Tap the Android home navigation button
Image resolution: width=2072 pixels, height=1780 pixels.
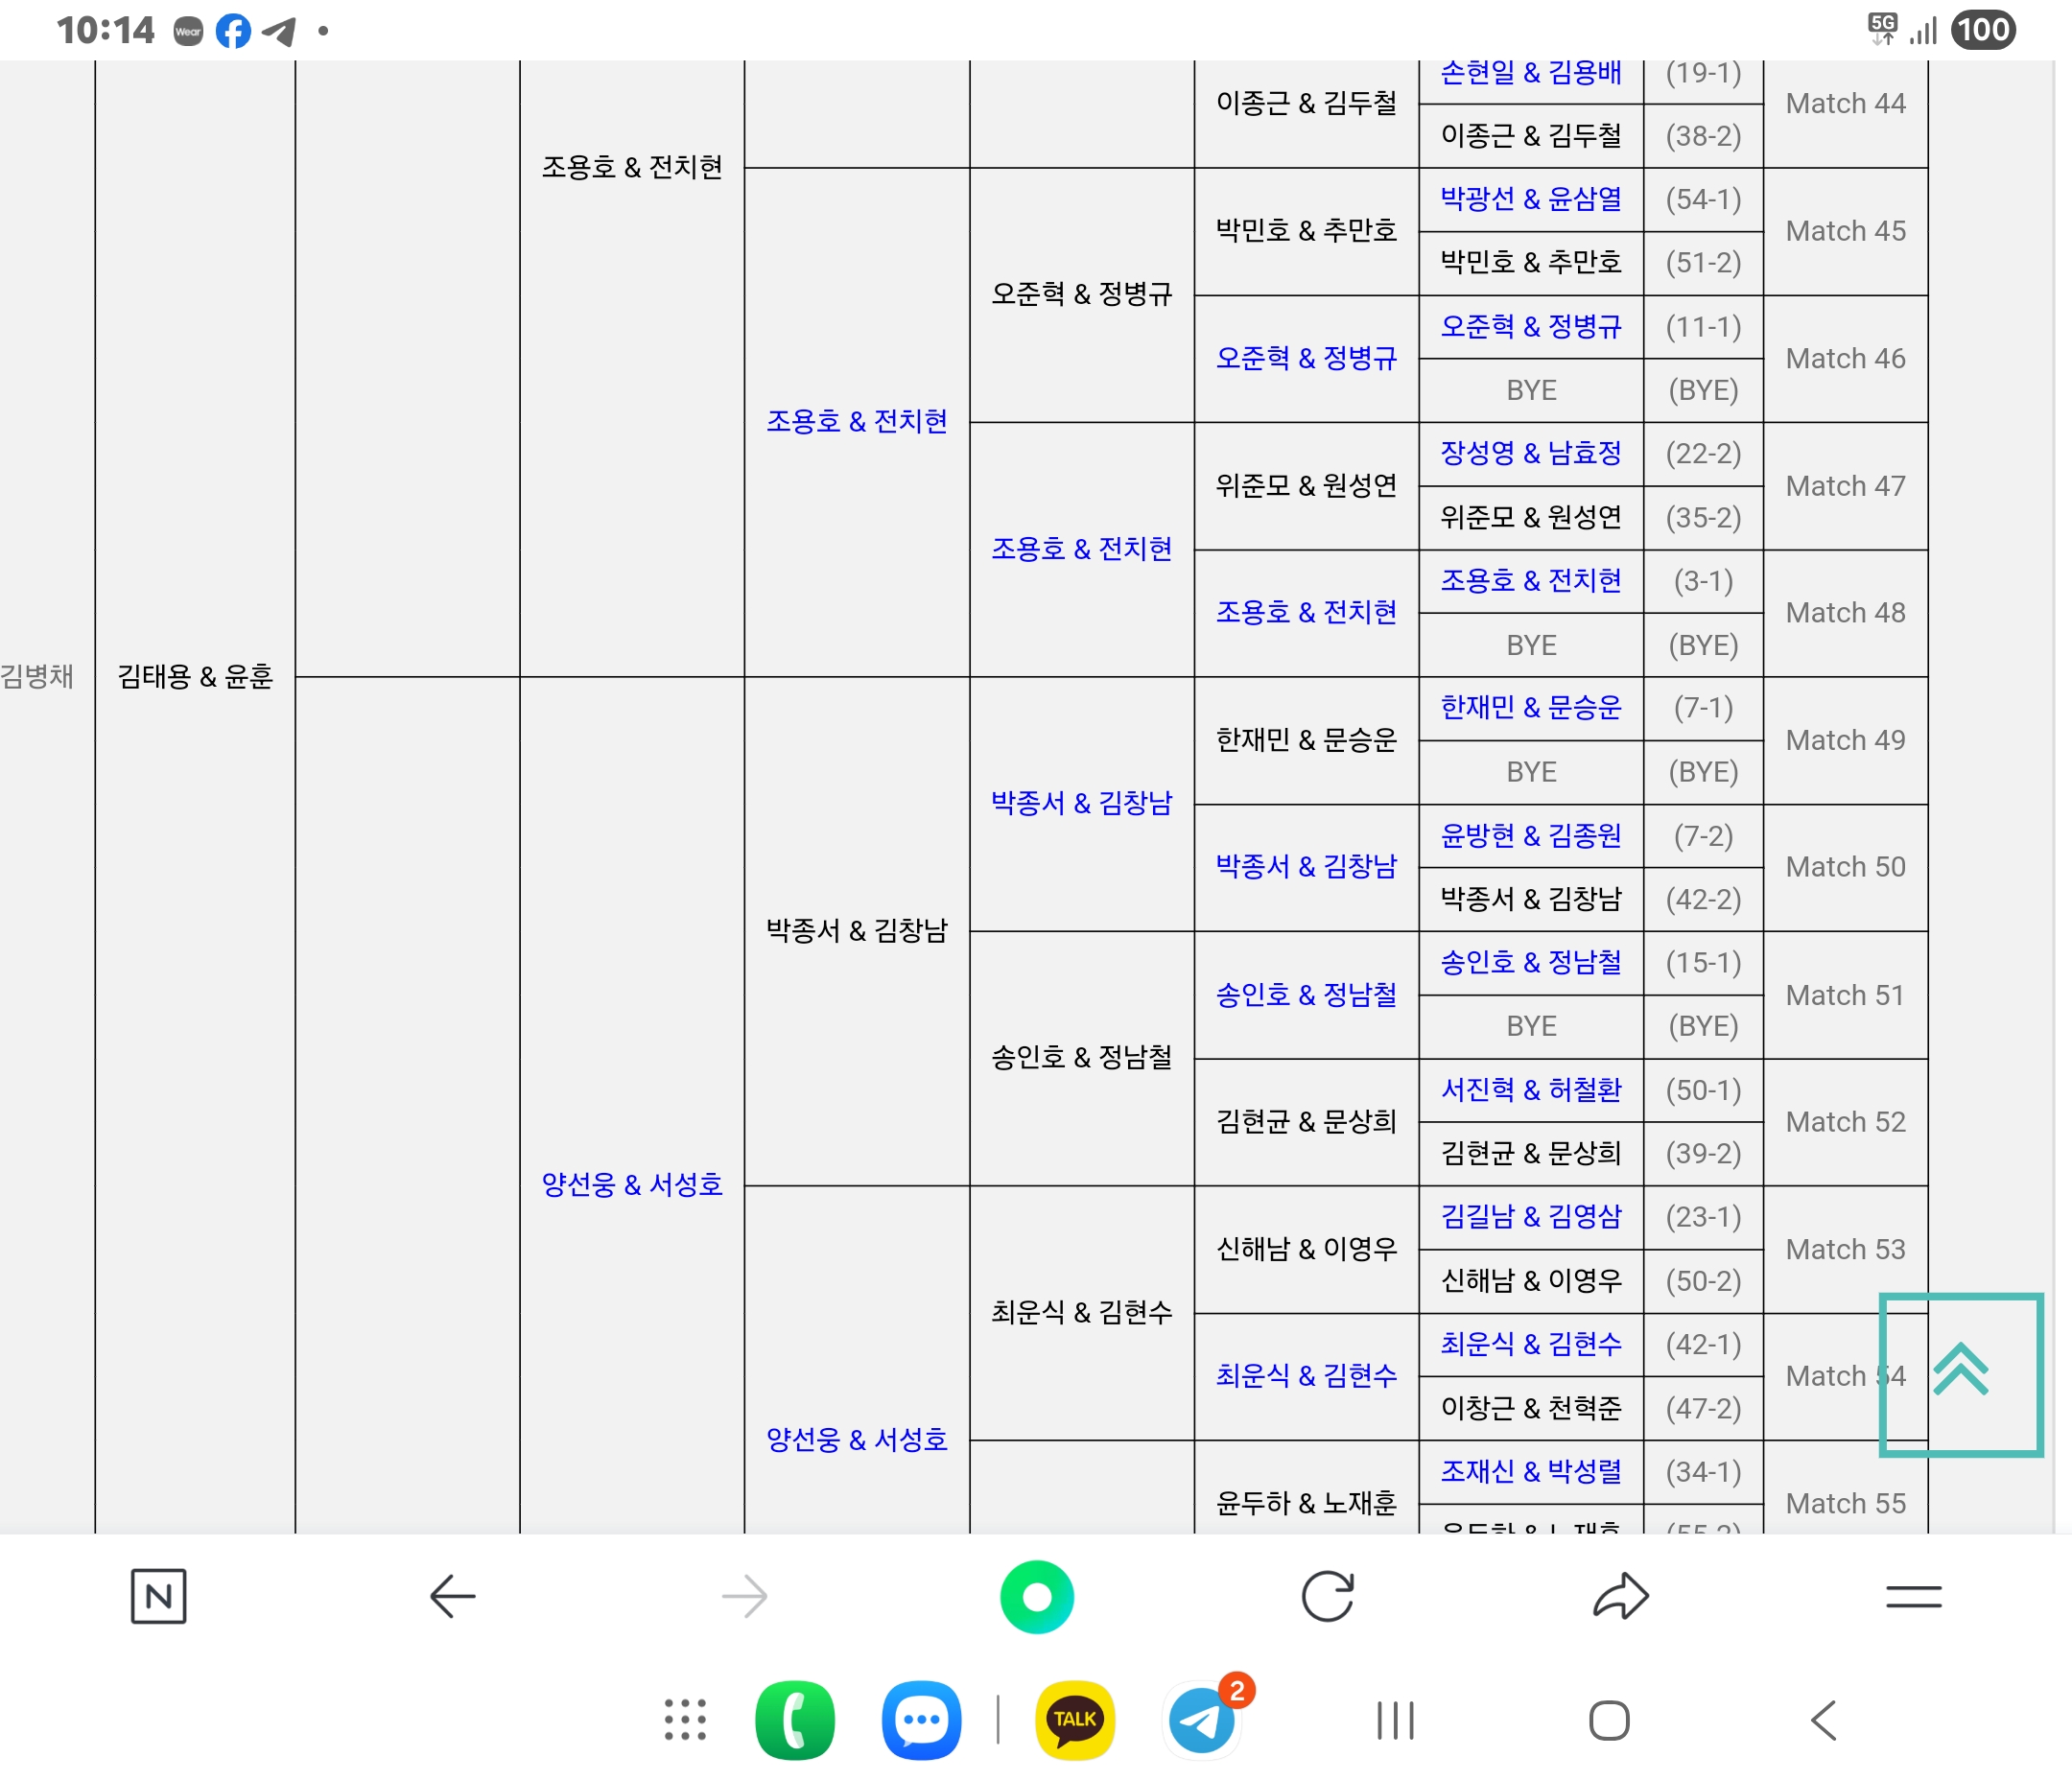(1608, 1720)
